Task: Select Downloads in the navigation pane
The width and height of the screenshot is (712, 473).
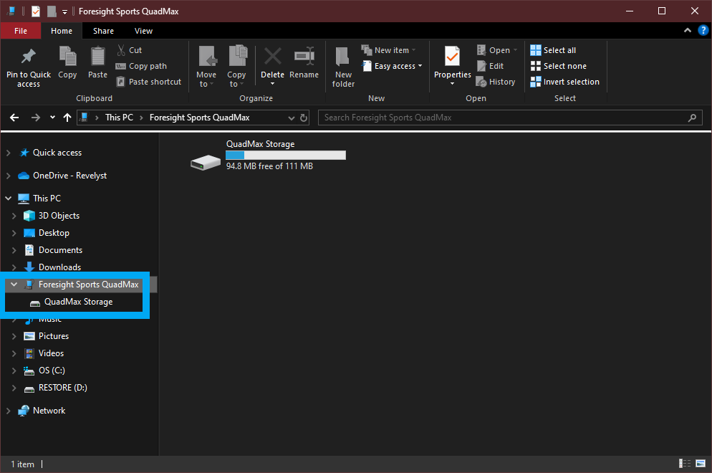Action: pos(59,267)
